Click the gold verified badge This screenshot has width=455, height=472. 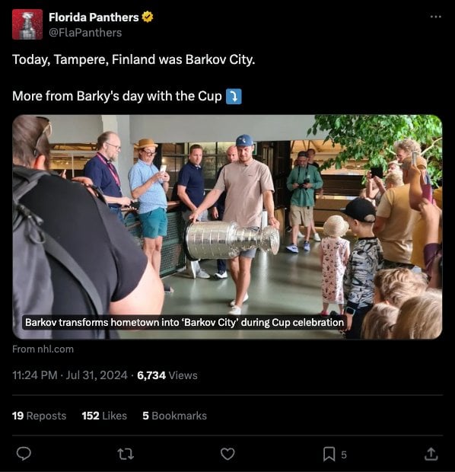point(148,17)
